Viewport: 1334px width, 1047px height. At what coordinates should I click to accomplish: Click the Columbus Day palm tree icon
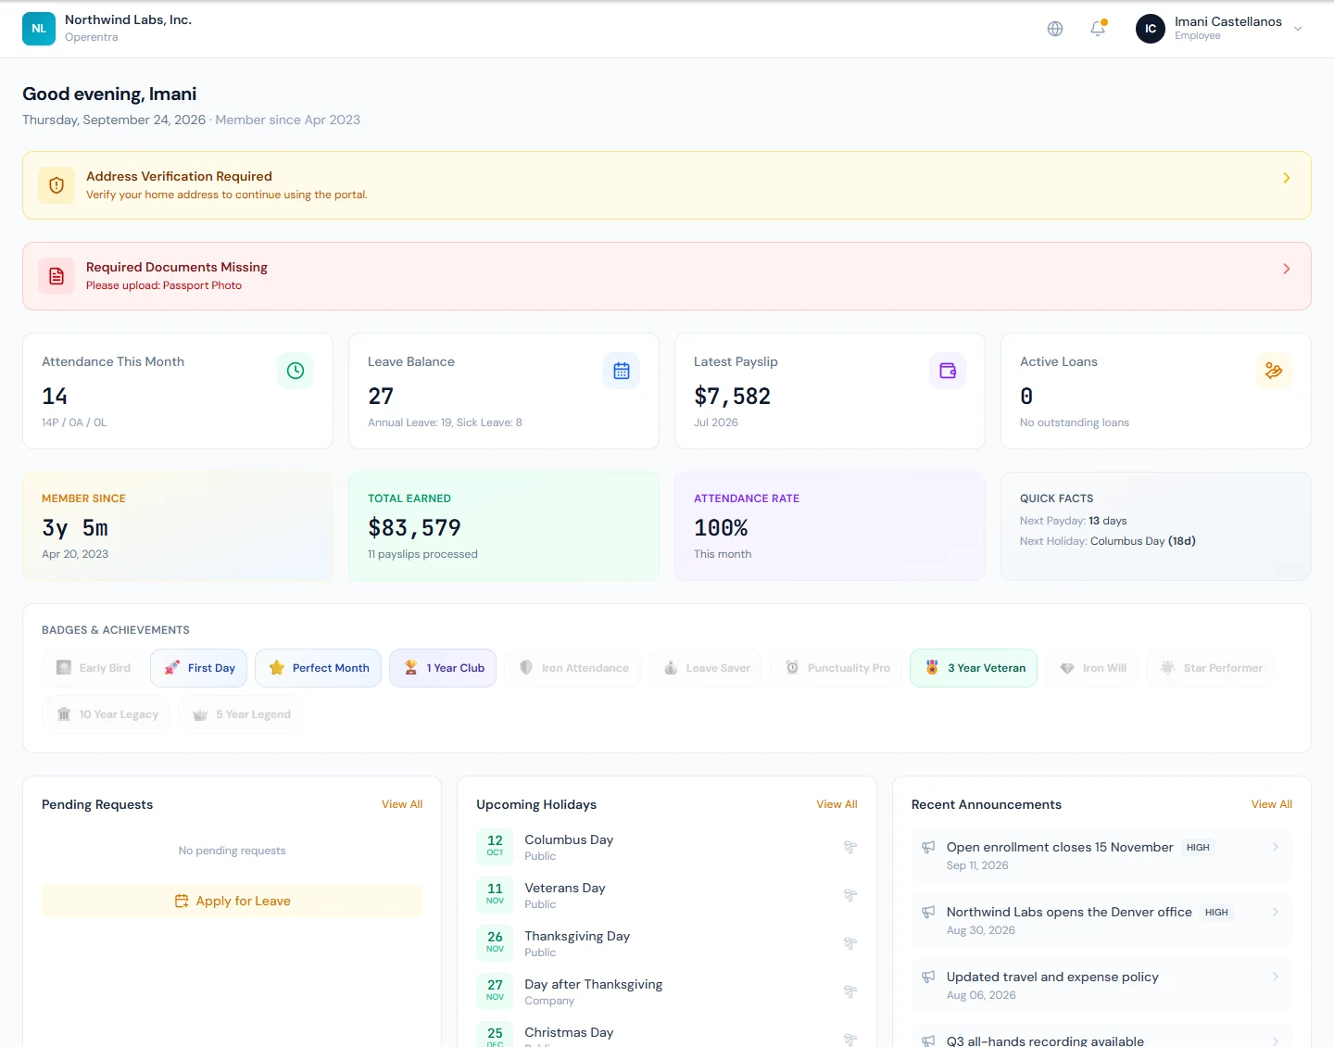click(x=849, y=847)
